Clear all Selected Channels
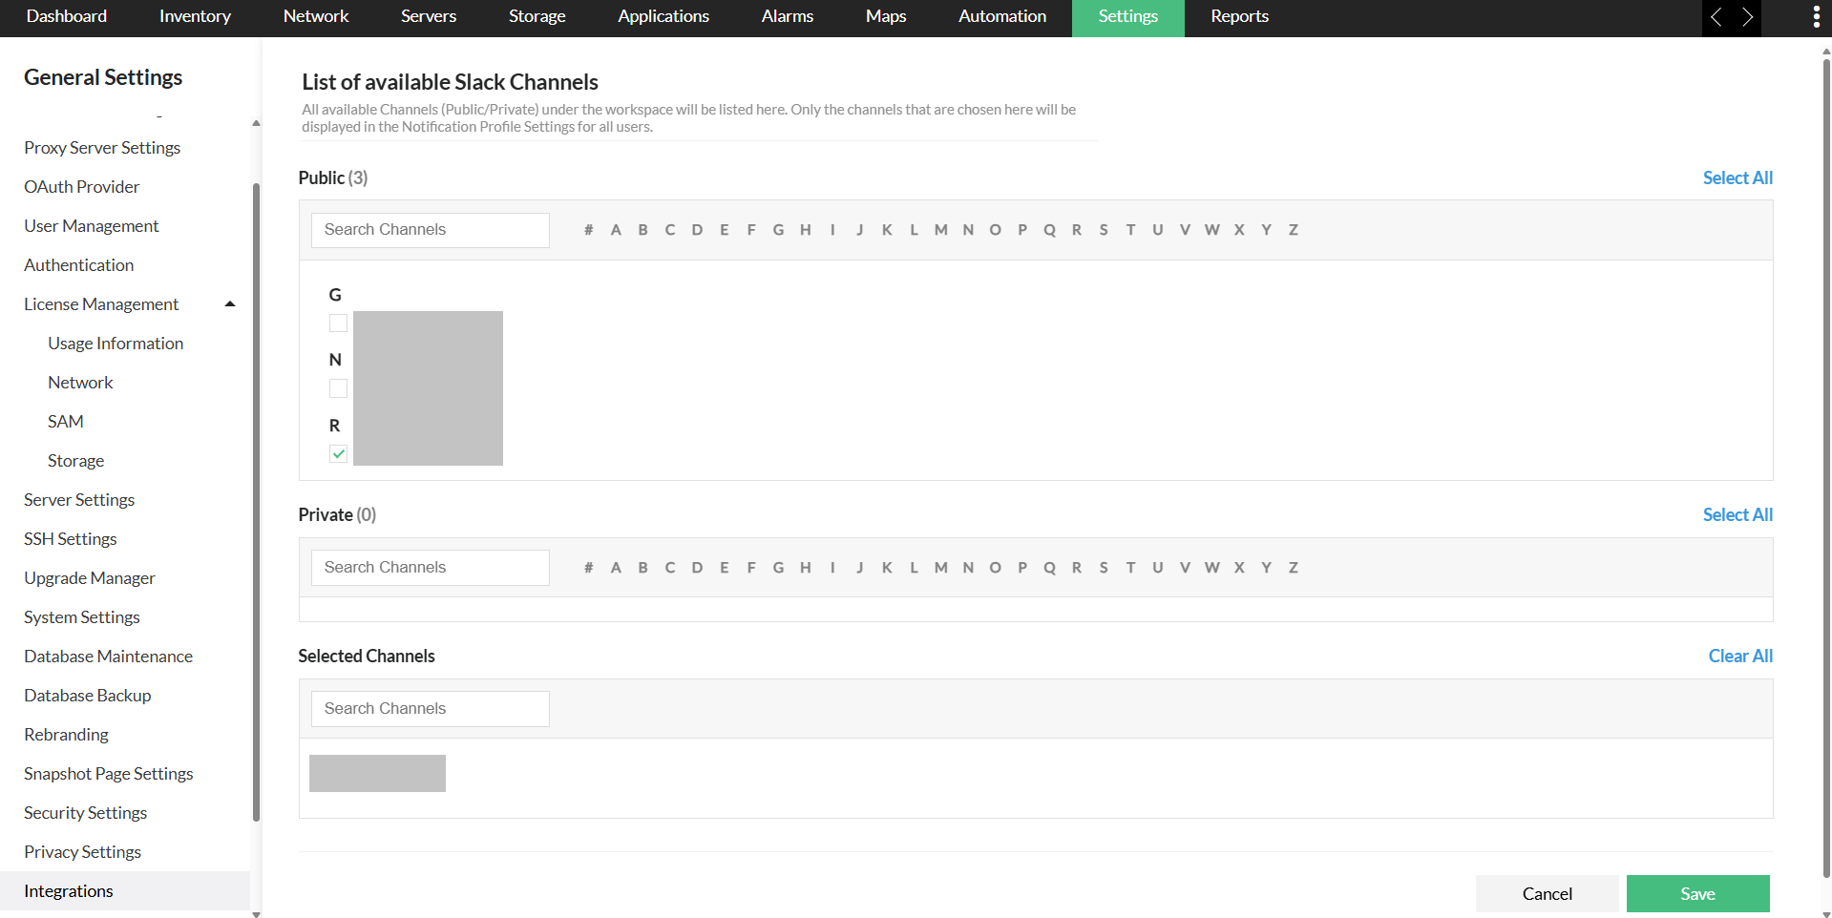Image resolution: width=1832 pixels, height=918 pixels. (x=1740, y=657)
